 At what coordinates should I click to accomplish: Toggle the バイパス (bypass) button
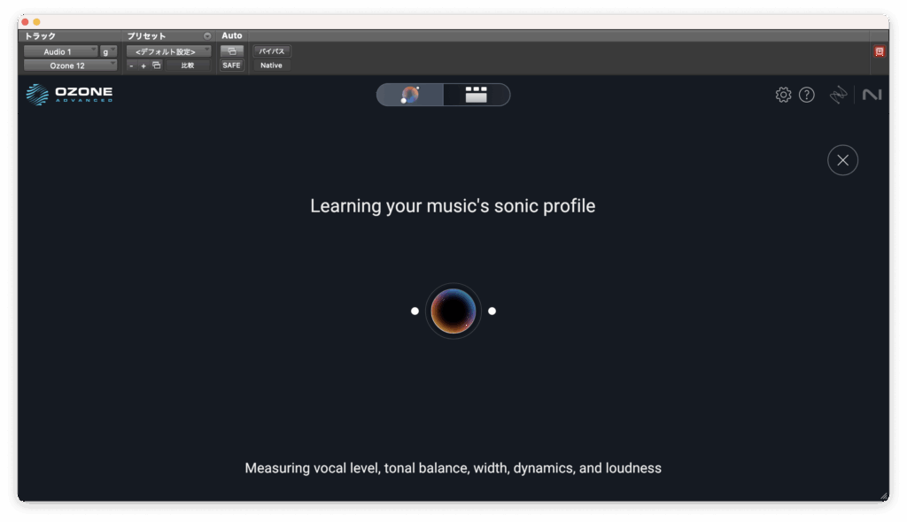tap(271, 51)
